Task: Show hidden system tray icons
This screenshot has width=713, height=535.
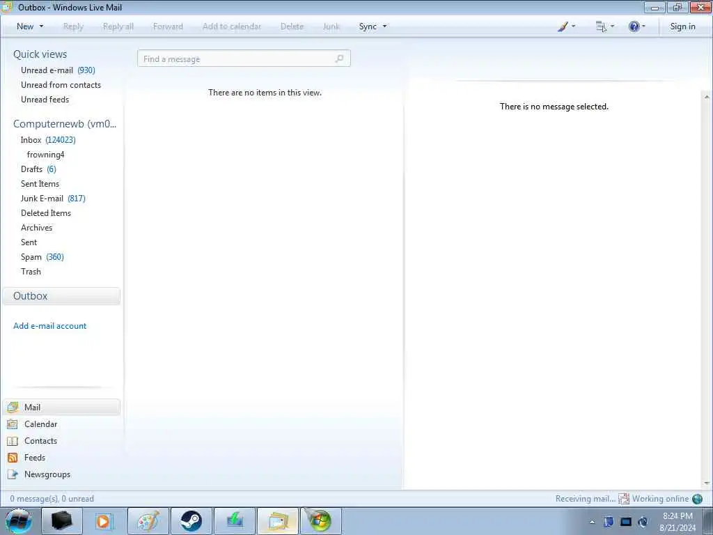Action: 592,522
